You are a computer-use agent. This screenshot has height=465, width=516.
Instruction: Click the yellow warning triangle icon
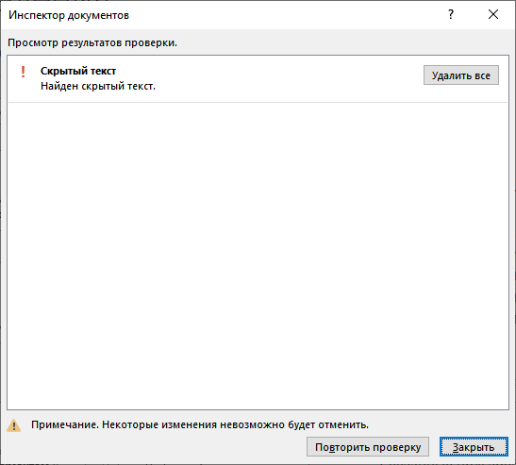[x=14, y=425]
